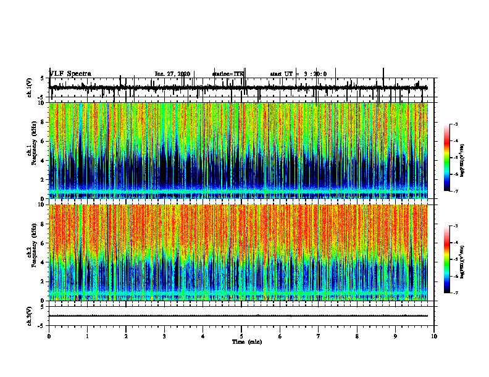The width and height of the screenshot is (489, 377).
Task: Click the ch.1 frequency tick "8"
Action: (44, 122)
